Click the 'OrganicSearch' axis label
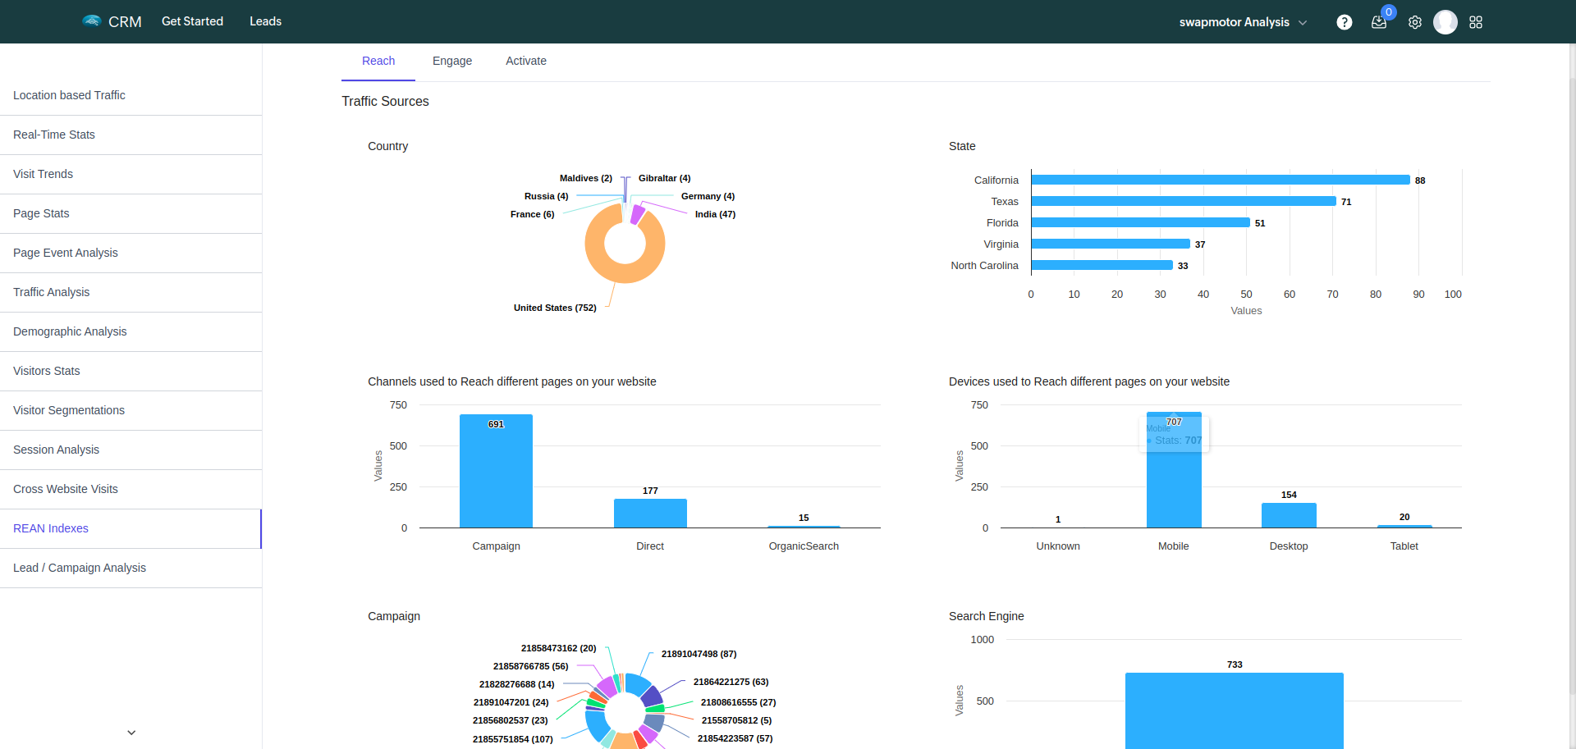 (804, 546)
